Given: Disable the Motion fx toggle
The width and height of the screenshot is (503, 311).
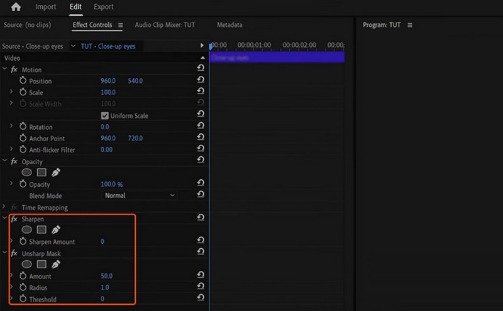Looking at the screenshot, I should [14, 70].
